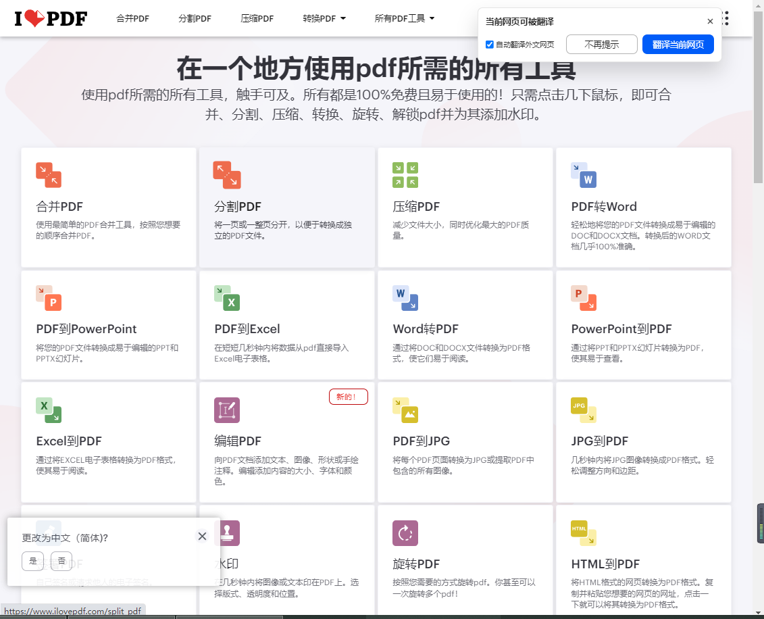Screen dimensions: 764x619
Task: Click the PDF到Excel tool icon
Action: 227,298
